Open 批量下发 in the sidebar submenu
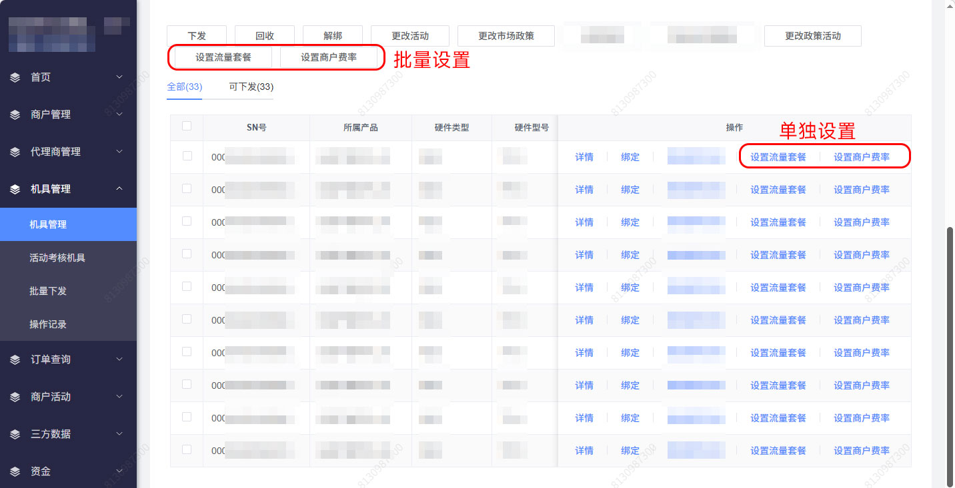This screenshot has height=488, width=955. [x=48, y=291]
